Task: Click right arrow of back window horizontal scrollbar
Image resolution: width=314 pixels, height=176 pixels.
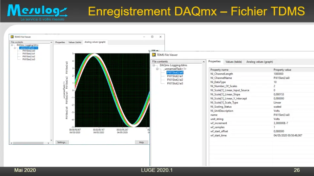Action: pos(48,143)
